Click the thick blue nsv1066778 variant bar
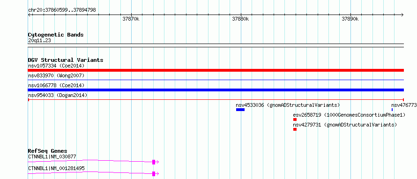The width and height of the screenshot is (417, 179). pyautogui.click(x=216, y=90)
